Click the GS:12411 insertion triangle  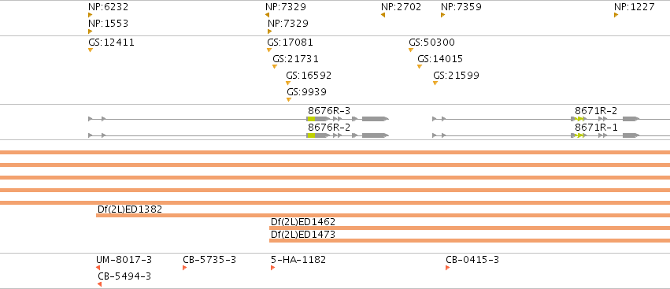(x=91, y=50)
